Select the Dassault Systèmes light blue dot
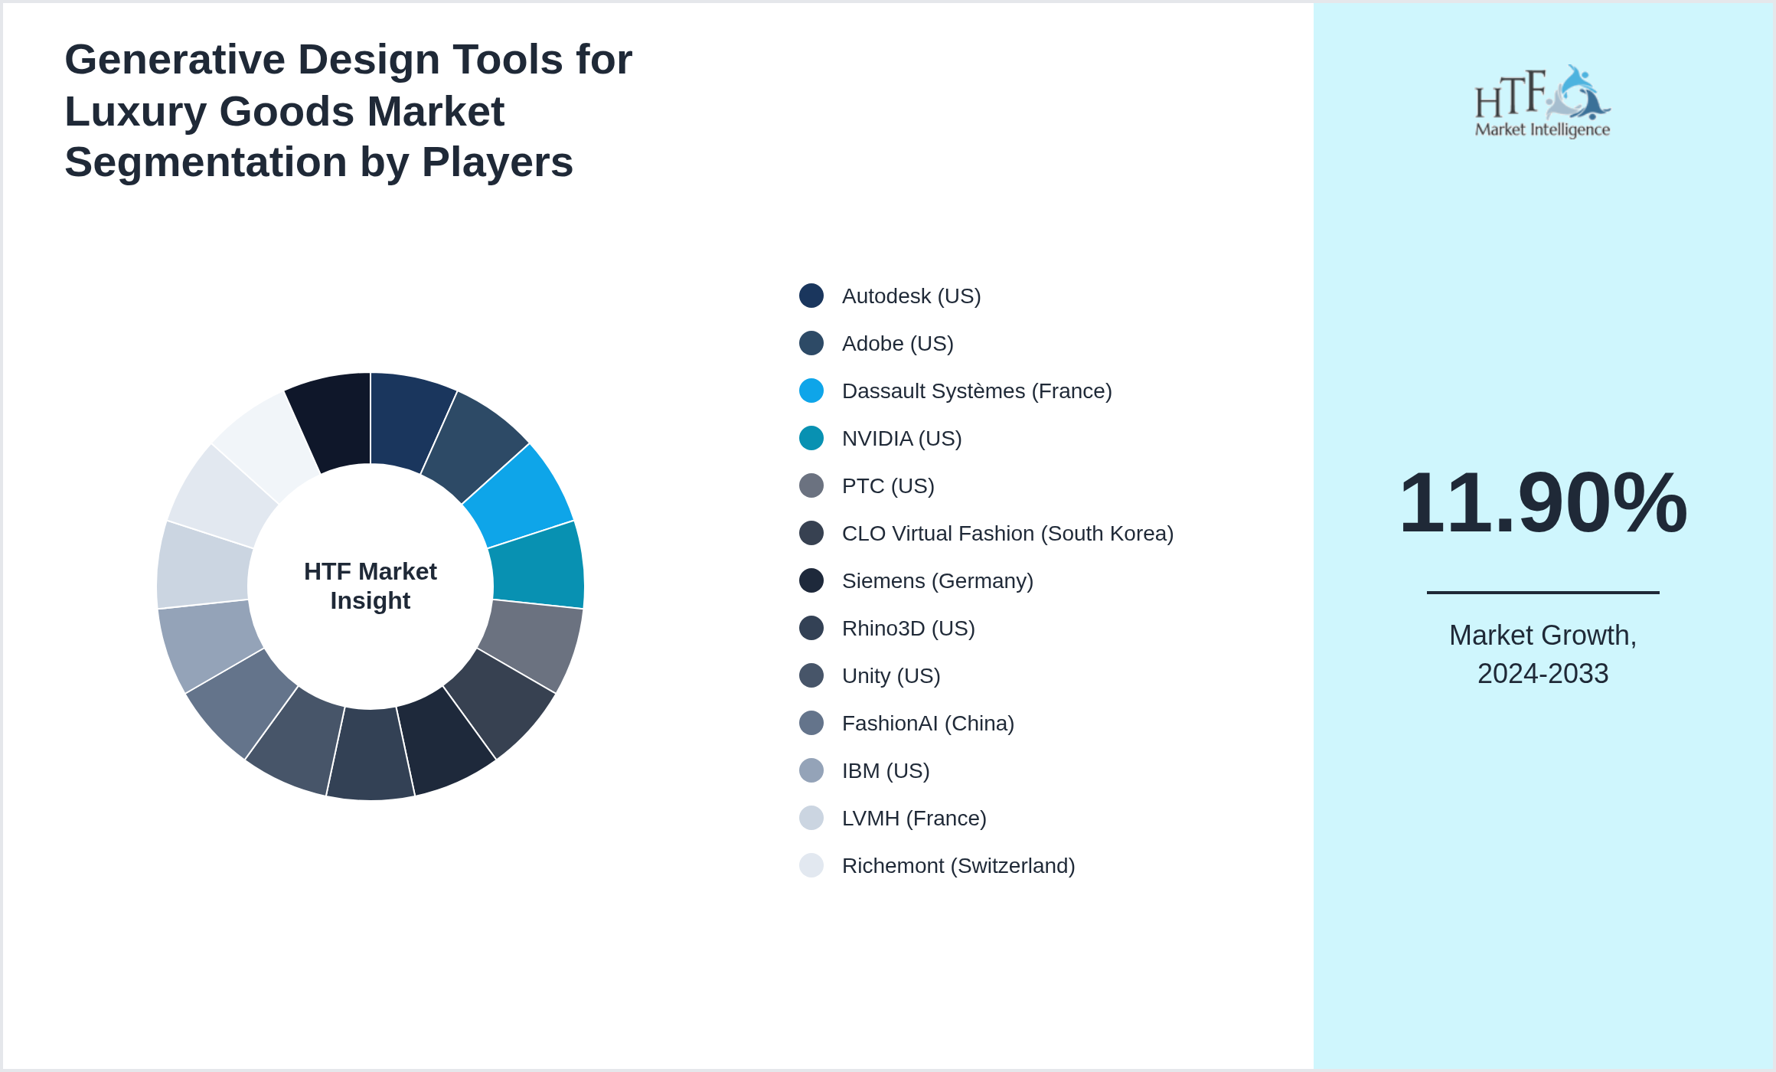1776x1072 pixels. [x=810, y=391]
